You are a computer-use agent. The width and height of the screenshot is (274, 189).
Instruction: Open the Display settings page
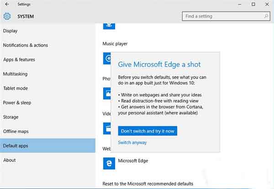click(10, 31)
